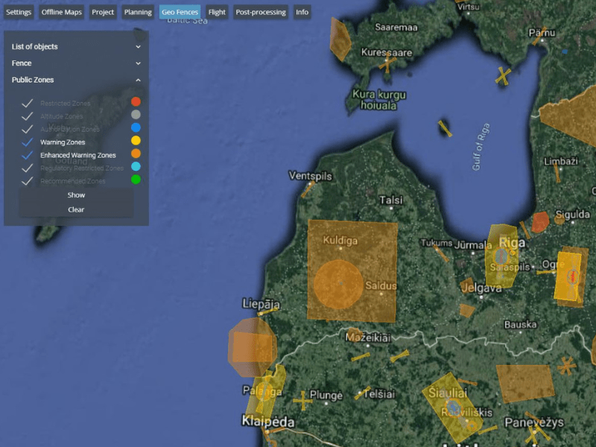This screenshot has height=447, width=596.
Task: Click the Enhanced Warning Zones label
Action: [78, 155]
